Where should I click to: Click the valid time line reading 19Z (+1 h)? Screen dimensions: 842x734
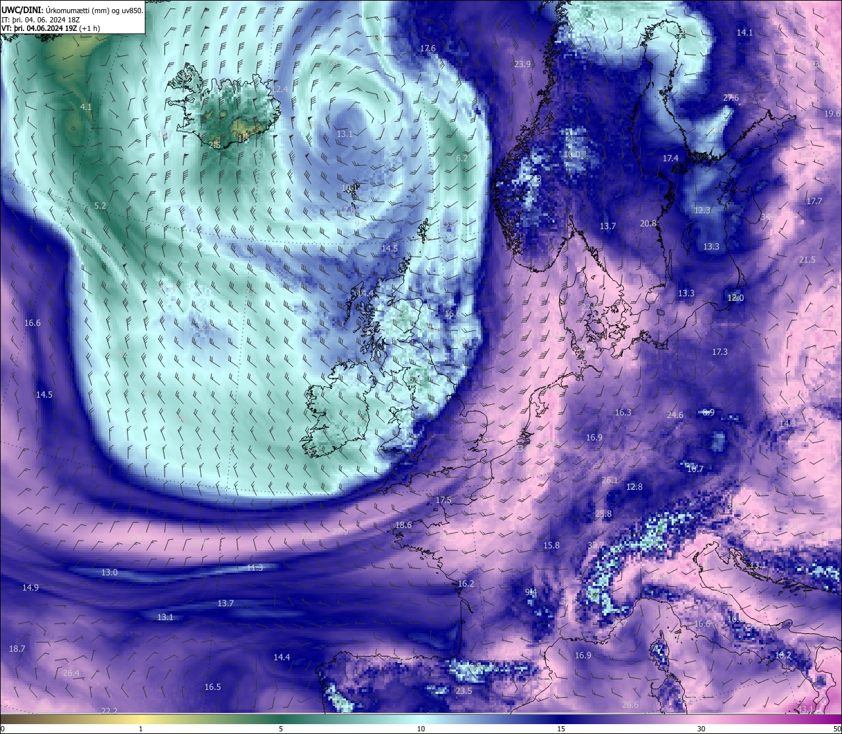click(x=51, y=28)
